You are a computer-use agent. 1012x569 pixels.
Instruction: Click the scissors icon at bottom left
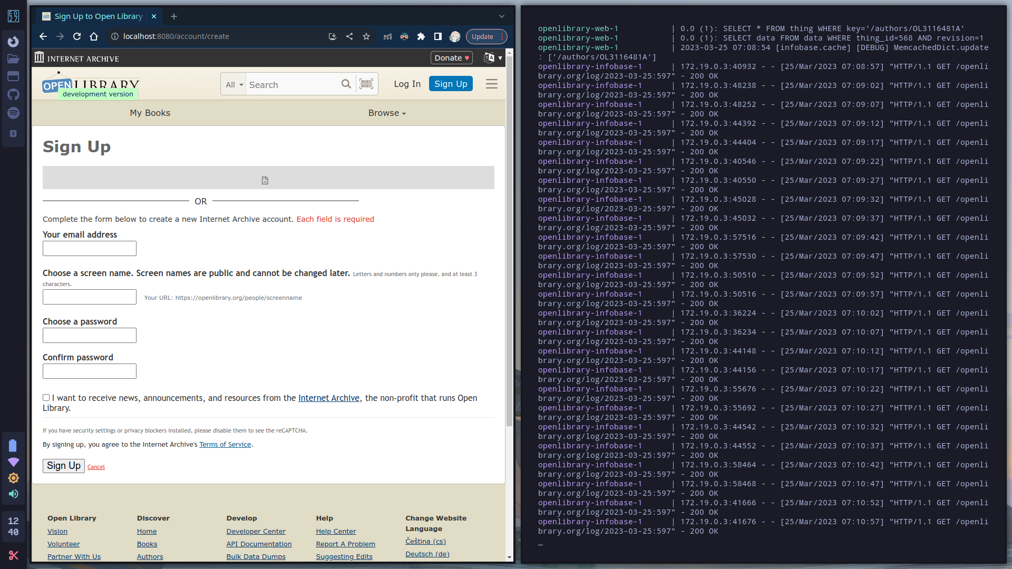13,555
